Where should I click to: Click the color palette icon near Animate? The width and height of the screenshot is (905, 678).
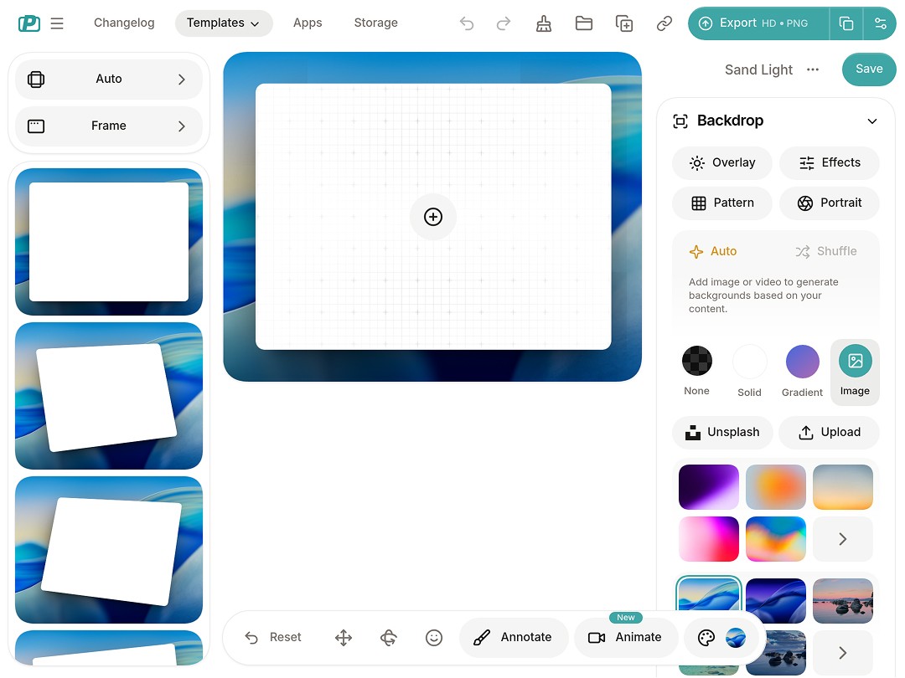[x=706, y=637]
